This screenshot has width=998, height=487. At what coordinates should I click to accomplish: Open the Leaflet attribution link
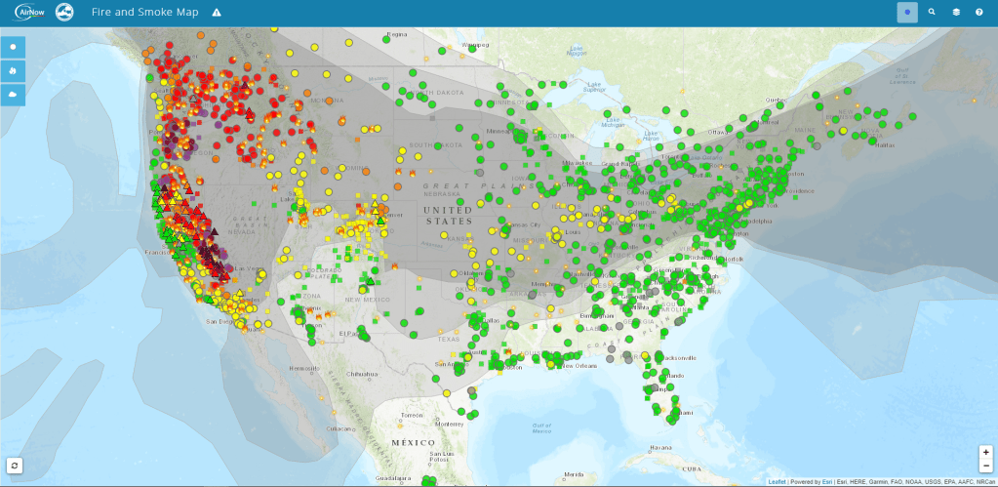(777, 482)
